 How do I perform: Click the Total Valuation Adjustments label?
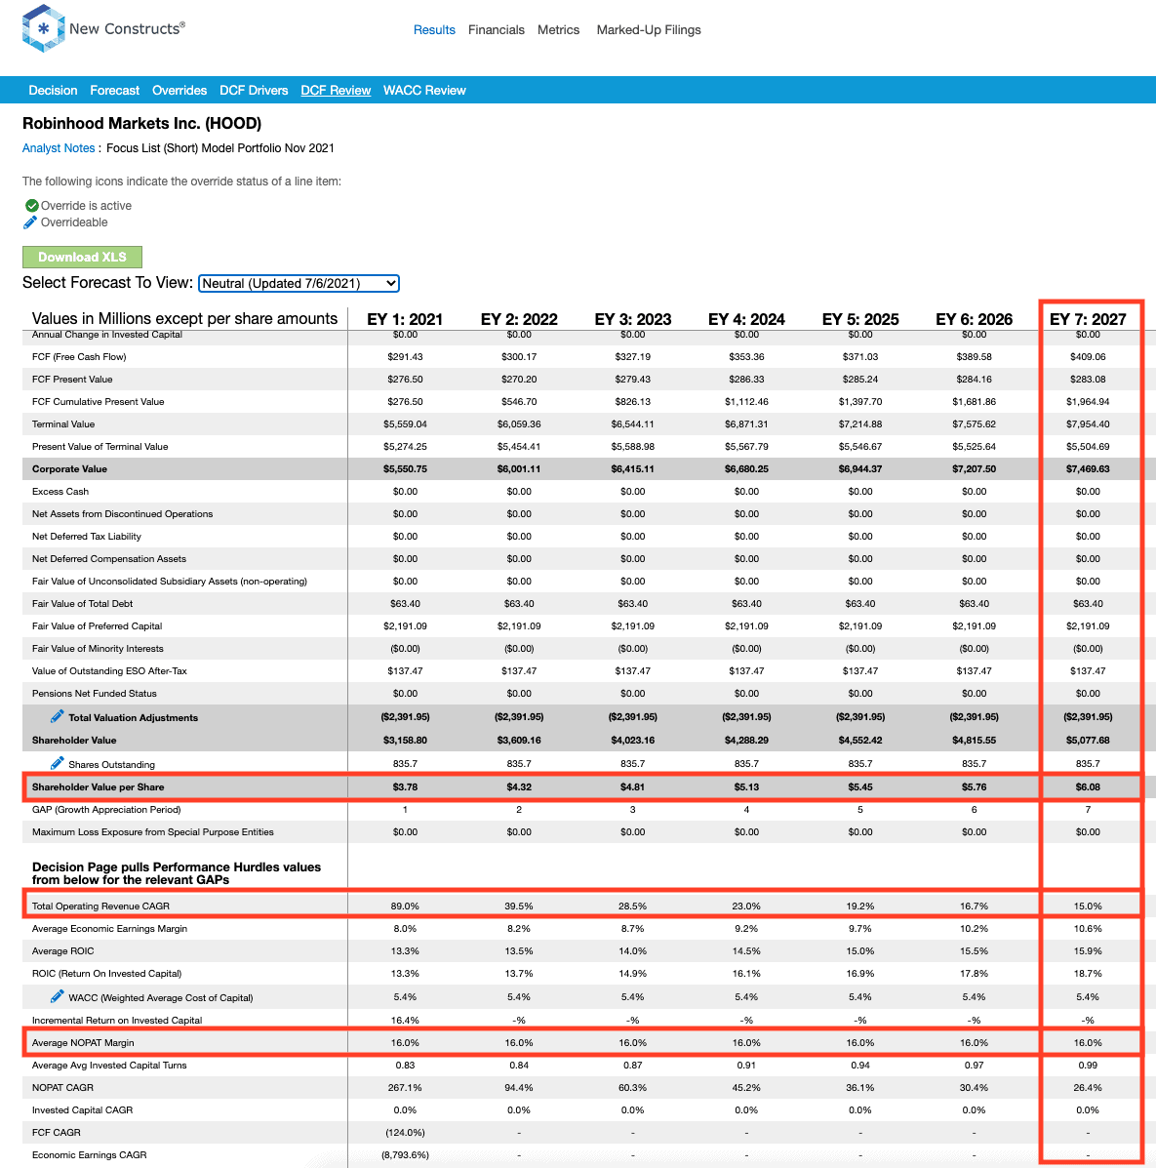click(x=134, y=717)
